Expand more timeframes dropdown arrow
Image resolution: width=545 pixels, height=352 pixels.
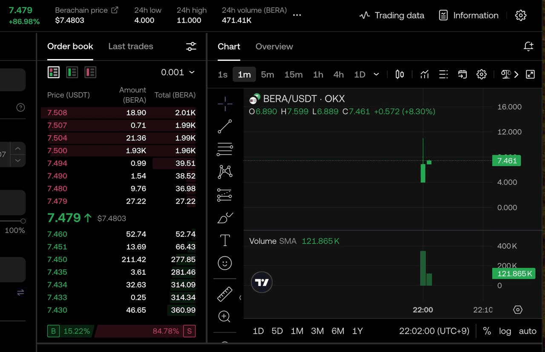[x=376, y=74]
